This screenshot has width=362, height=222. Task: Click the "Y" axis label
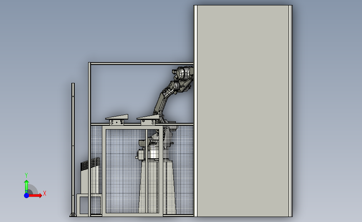pyautogui.click(x=26, y=175)
